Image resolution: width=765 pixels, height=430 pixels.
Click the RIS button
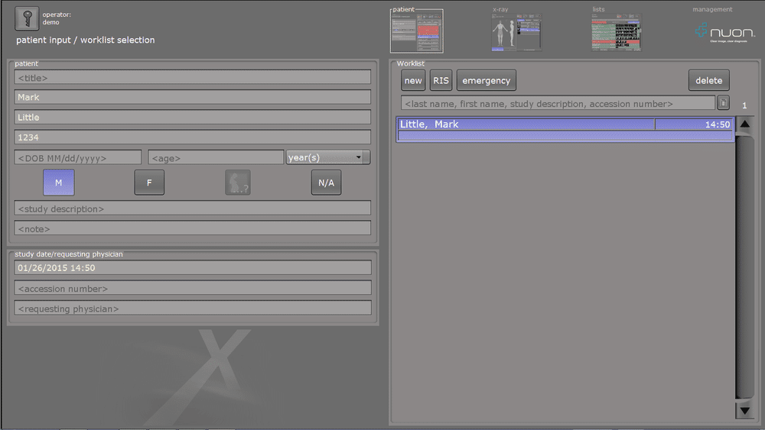(x=441, y=81)
